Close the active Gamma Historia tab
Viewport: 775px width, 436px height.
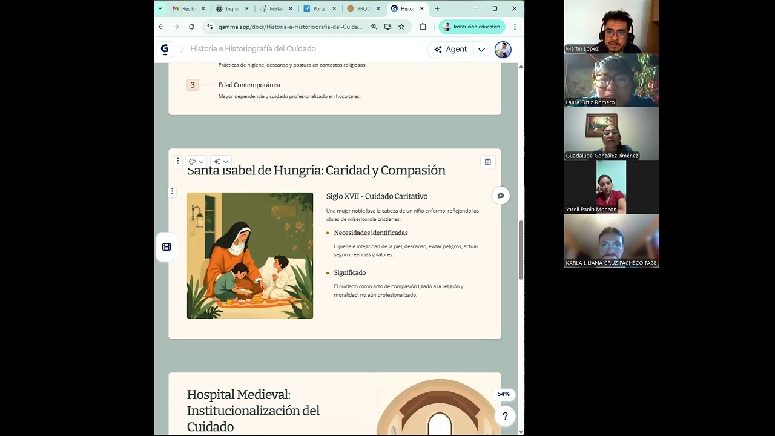(x=422, y=8)
